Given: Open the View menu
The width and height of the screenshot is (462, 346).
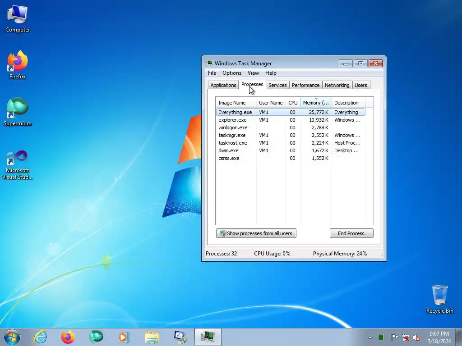Looking at the screenshot, I should [x=253, y=73].
